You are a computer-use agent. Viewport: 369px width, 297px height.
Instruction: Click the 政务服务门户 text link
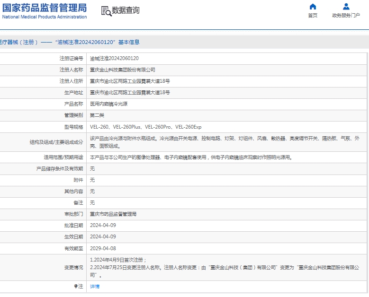(346, 16)
